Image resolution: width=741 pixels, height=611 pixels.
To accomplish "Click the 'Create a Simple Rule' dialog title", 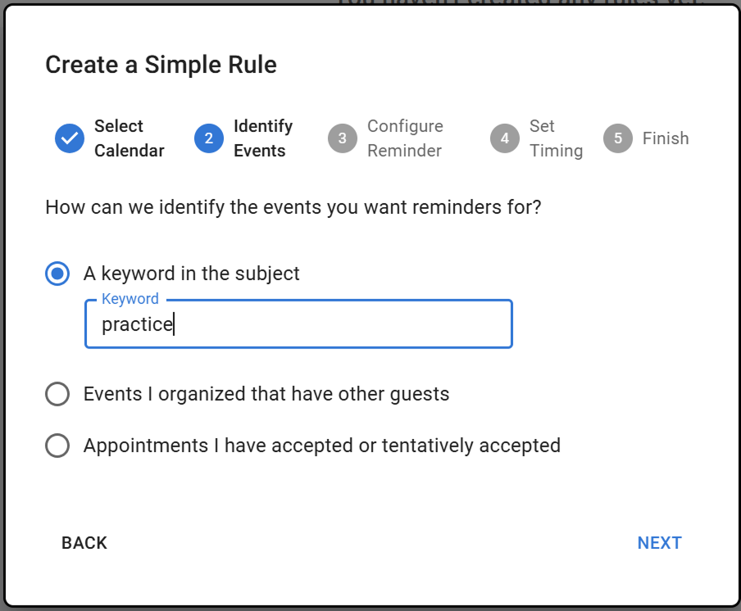I will pyautogui.click(x=161, y=65).
